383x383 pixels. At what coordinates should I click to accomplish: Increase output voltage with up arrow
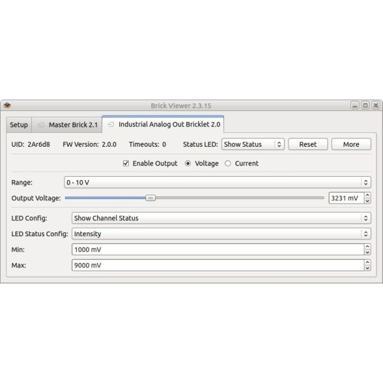point(368,195)
